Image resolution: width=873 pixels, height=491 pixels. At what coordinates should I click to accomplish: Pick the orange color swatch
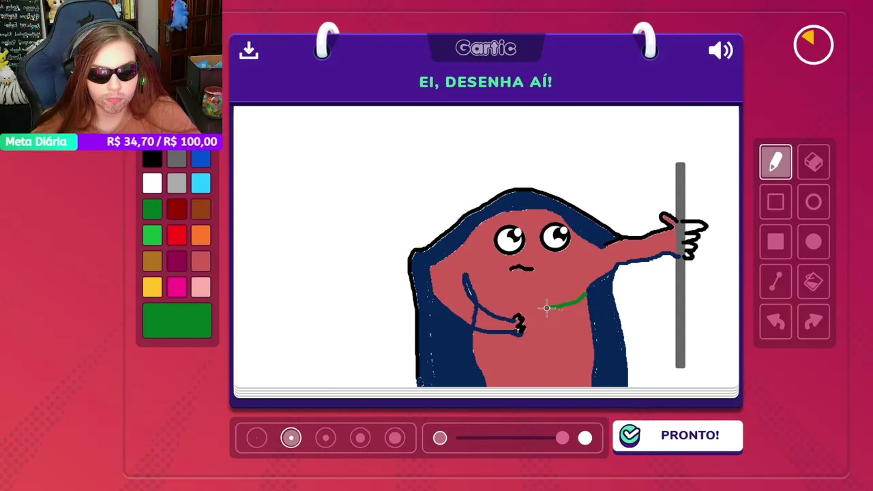(201, 235)
